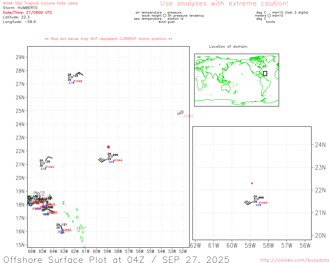
Task: Click the 'Storm: HUMBERTO' text
Action: click(20, 8)
